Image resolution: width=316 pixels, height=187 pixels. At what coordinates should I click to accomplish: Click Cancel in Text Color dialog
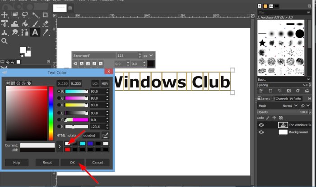click(x=98, y=163)
